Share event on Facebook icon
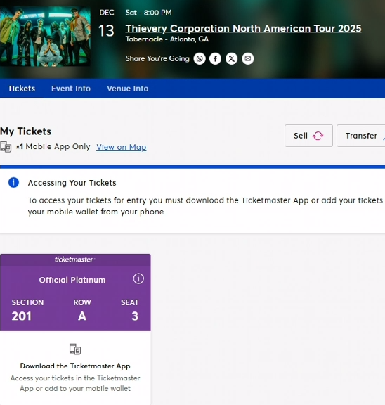This screenshot has width=385, height=405. (x=215, y=58)
